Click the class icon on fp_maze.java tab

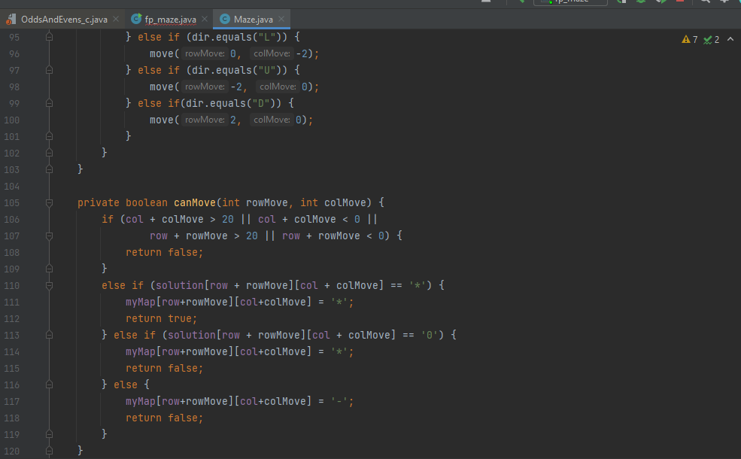[137, 19]
